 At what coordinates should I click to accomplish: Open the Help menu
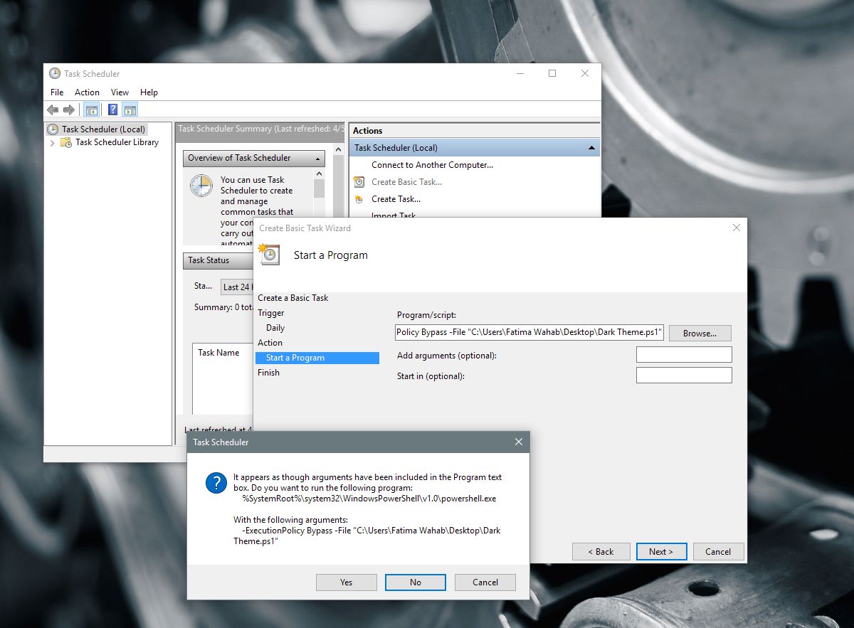(149, 92)
